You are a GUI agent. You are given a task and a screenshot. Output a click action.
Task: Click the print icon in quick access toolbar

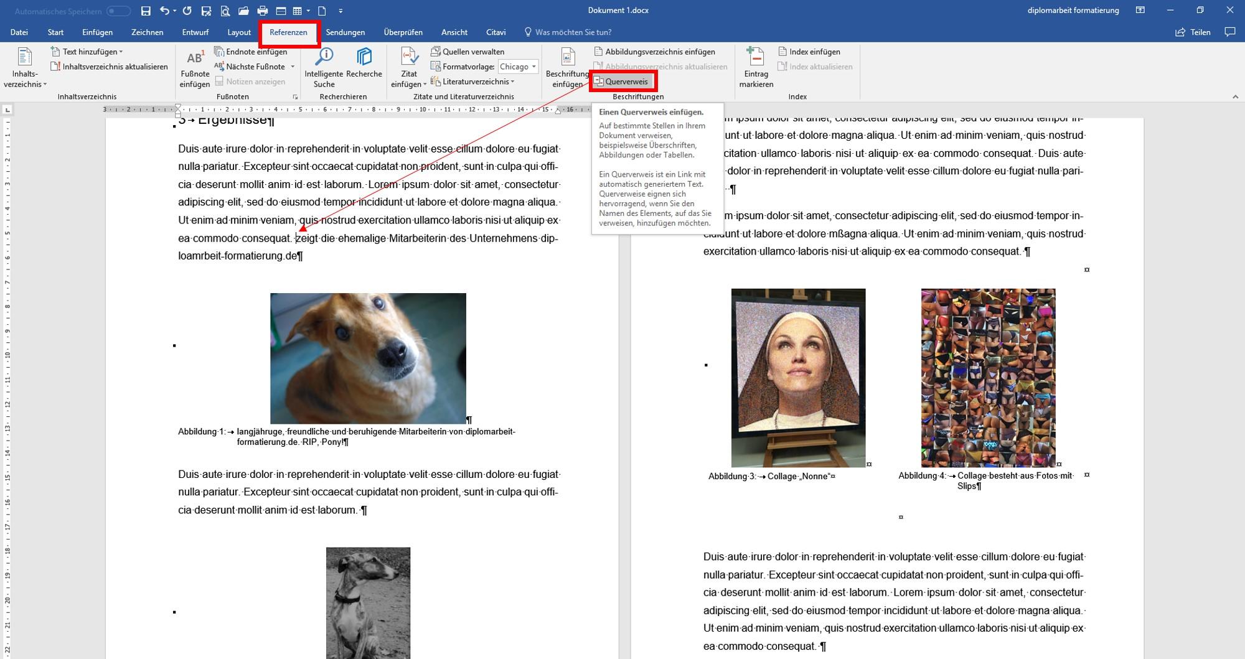(x=262, y=11)
